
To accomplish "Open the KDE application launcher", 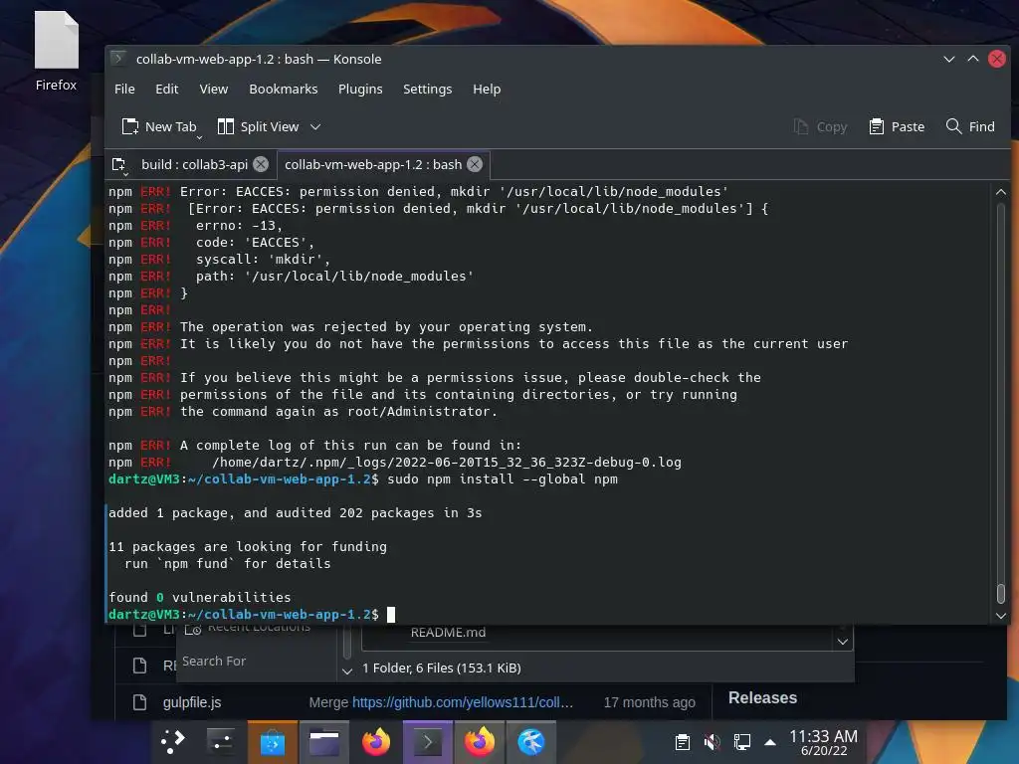I will pos(173,741).
